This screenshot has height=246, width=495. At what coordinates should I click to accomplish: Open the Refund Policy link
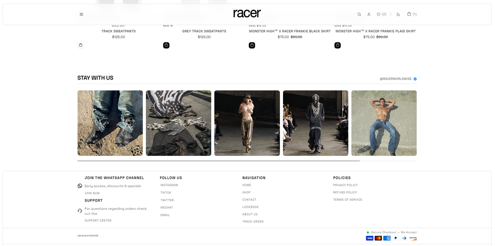coord(345,192)
